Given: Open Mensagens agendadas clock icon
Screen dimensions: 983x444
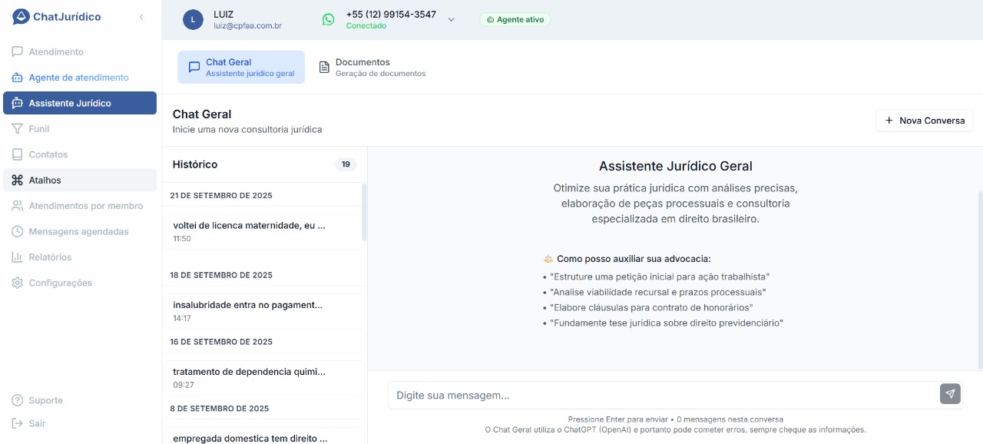Looking at the screenshot, I should pyautogui.click(x=17, y=231).
